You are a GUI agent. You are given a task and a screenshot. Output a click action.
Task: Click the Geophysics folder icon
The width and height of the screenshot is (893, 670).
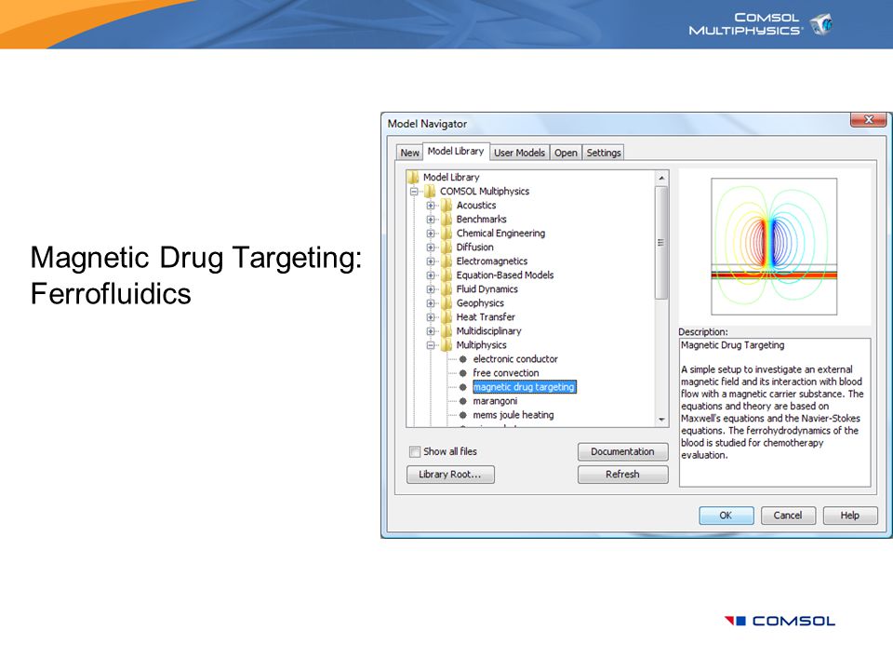(447, 303)
